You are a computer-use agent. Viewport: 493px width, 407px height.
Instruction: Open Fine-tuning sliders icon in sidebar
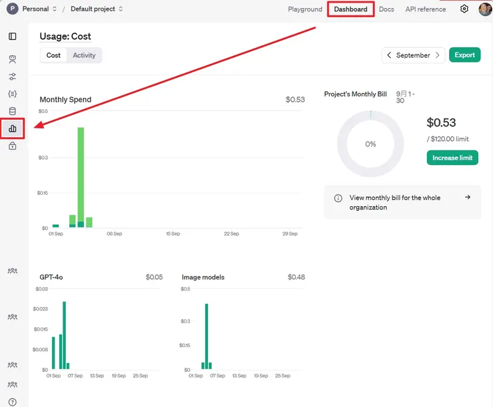coord(13,77)
